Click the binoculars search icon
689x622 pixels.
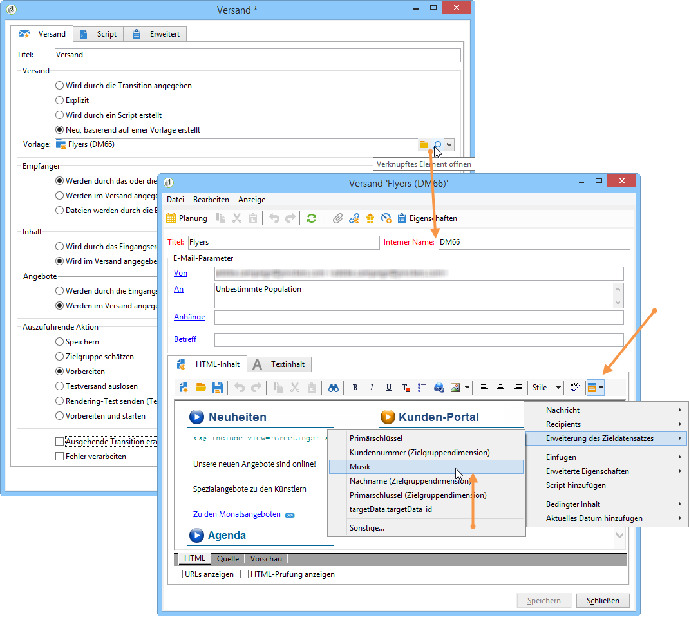334,388
